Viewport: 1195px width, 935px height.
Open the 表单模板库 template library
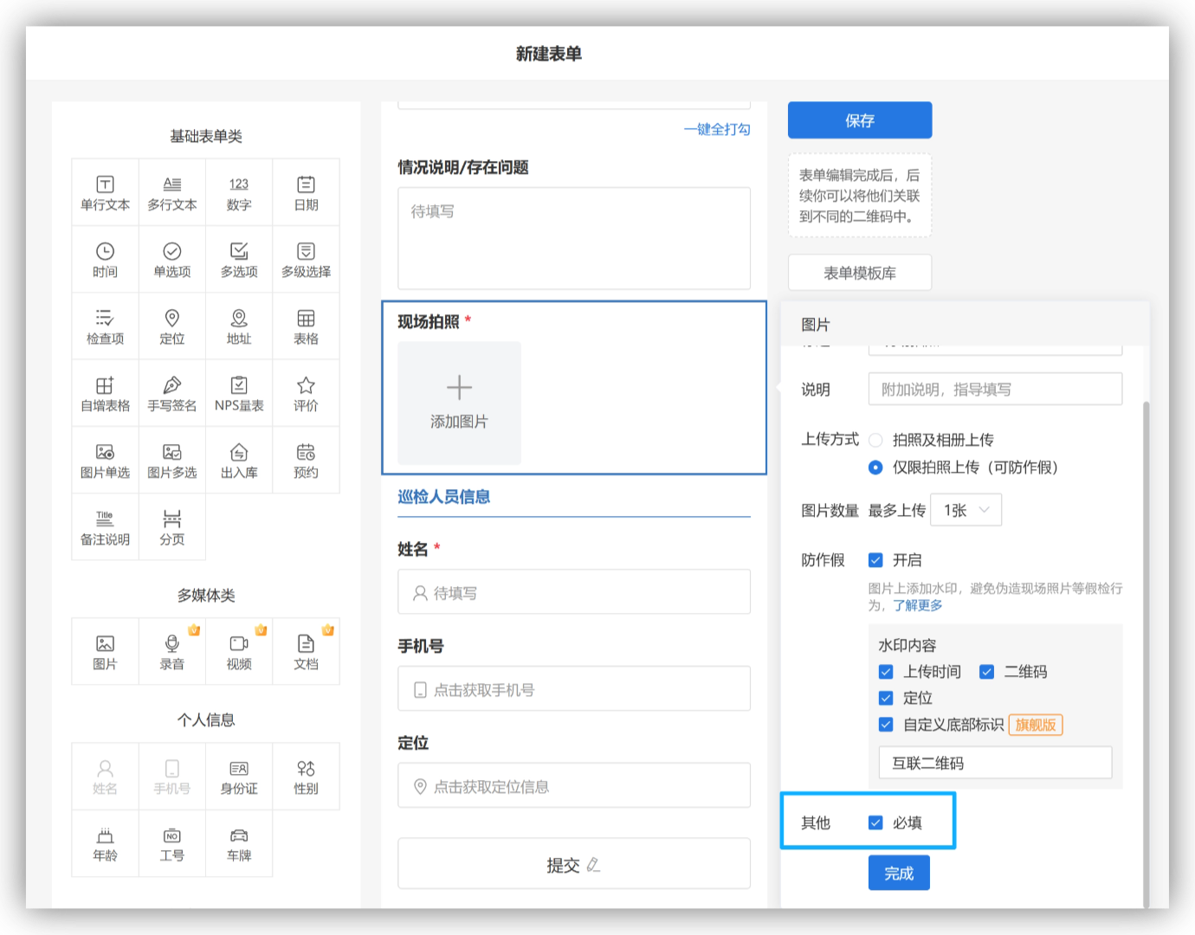click(x=859, y=273)
